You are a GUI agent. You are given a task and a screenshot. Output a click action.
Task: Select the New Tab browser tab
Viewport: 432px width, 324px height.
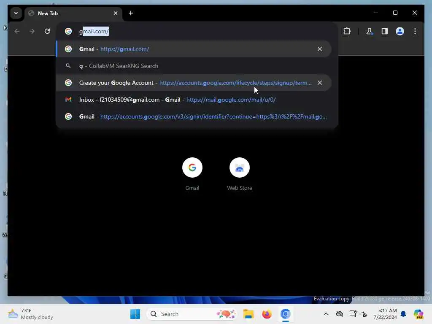click(73, 13)
